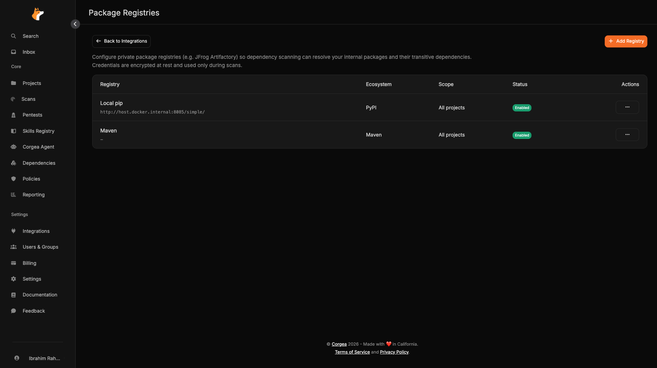Viewport: 657px width, 368px height.
Task: Click the Integrations plug icon
Action: point(13,231)
